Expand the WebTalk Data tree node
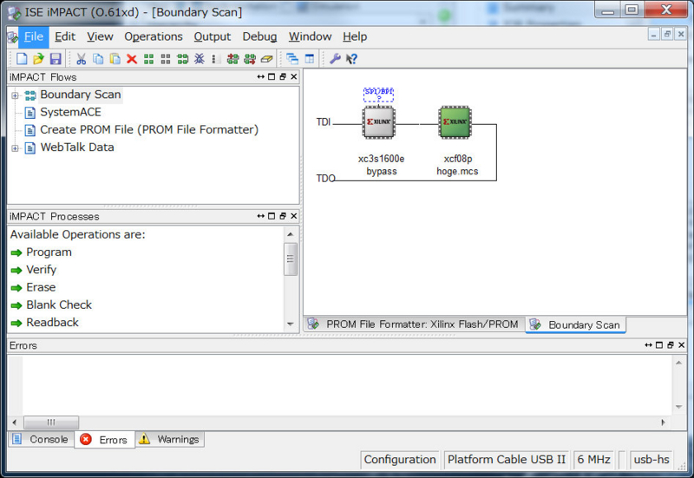The image size is (694, 478). (15, 148)
